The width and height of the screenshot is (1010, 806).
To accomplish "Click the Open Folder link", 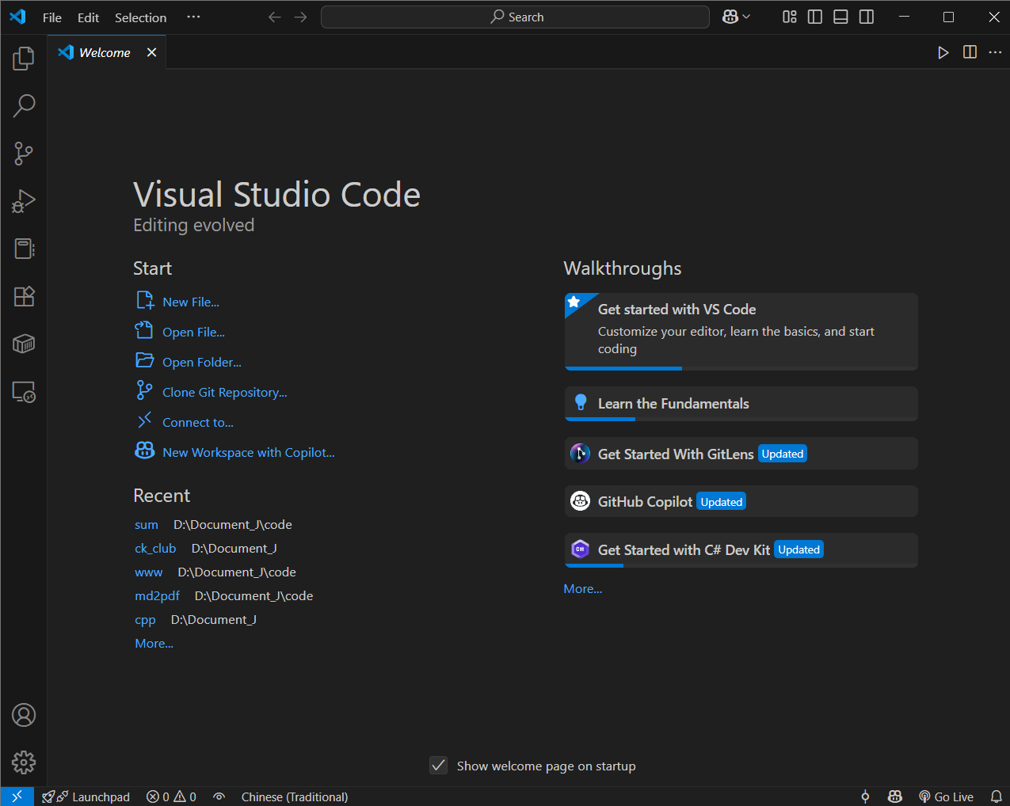I will click(202, 362).
